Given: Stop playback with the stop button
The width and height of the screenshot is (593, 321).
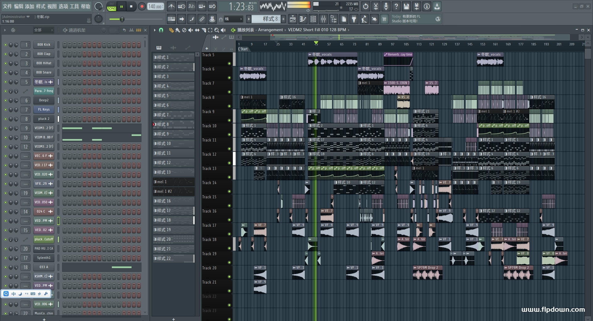Looking at the screenshot, I should click(x=131, y=6).
